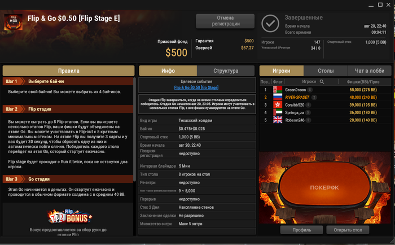Image resolution: width=395 pixels, height=245 pixels.
Task: Click the completed checkmark status icon
Action: 270,24
